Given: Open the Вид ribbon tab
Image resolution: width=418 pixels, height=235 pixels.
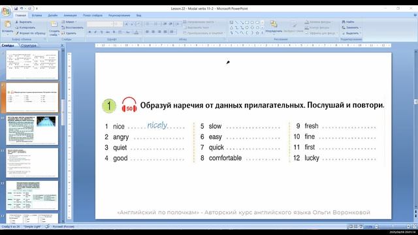Looking at the screenshot, I should 138,16.
